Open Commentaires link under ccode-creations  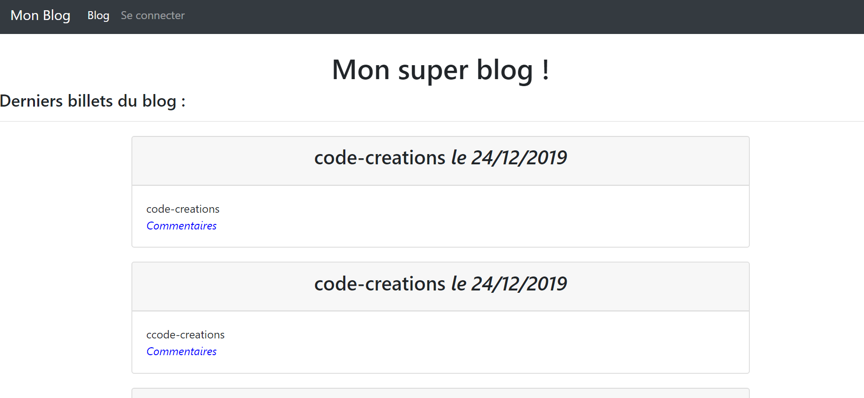tap(181, 351)
